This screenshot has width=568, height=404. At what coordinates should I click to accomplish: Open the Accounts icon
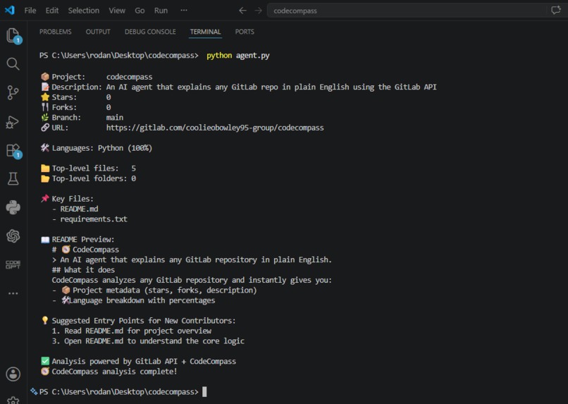point(13,374)
